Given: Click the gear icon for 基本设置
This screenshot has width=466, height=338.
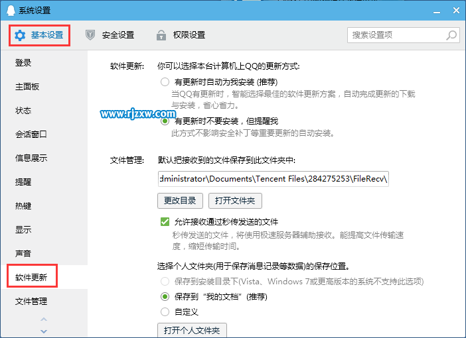Looking at the screenshot, I should tap(20, 35).
